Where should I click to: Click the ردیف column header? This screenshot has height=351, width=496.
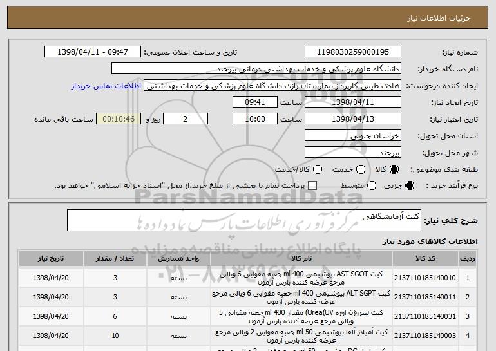(x=468, y=259)
